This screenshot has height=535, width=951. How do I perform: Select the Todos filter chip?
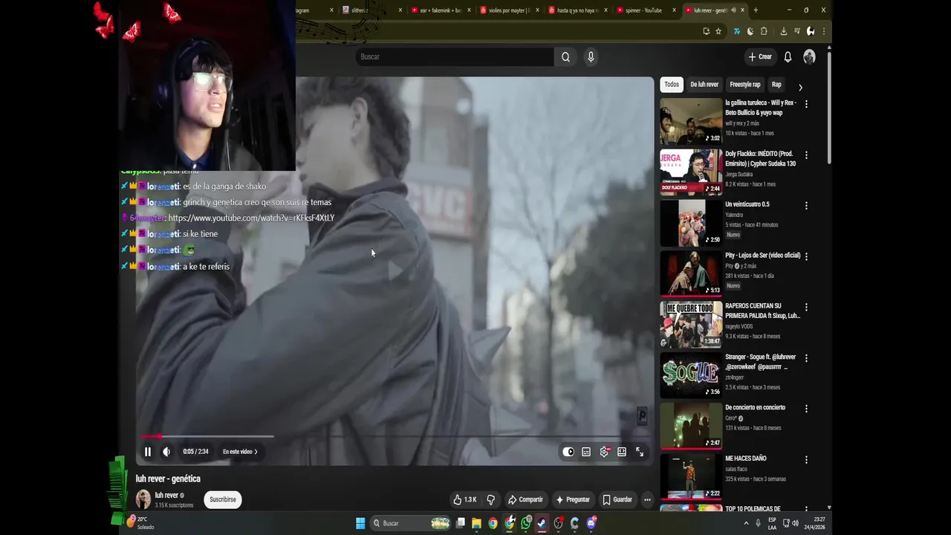point(672,85)
